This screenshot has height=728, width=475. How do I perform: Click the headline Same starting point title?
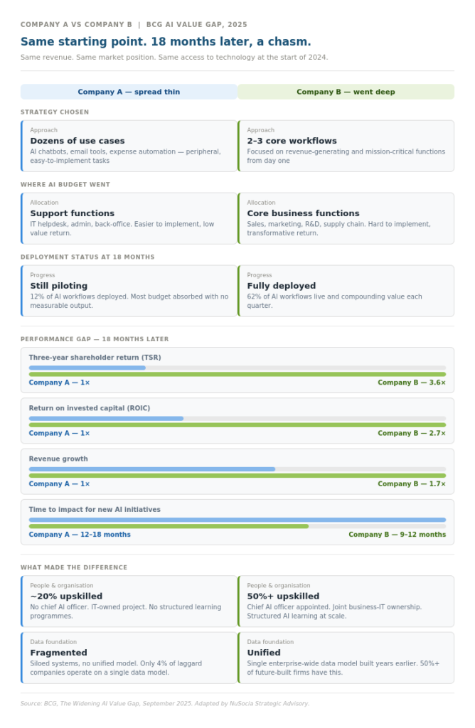[x=166, y=42]
